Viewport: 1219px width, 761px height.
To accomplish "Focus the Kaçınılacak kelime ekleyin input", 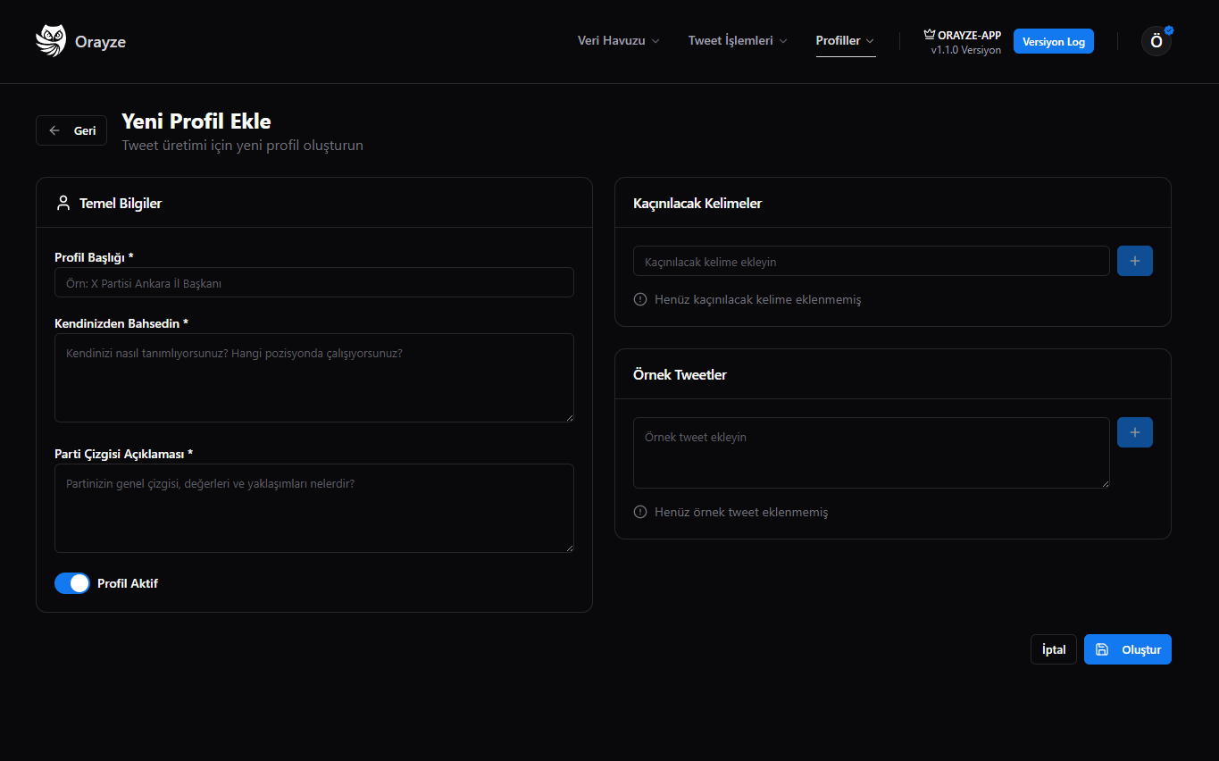I will pyautogui.click(x=872, y=261).
